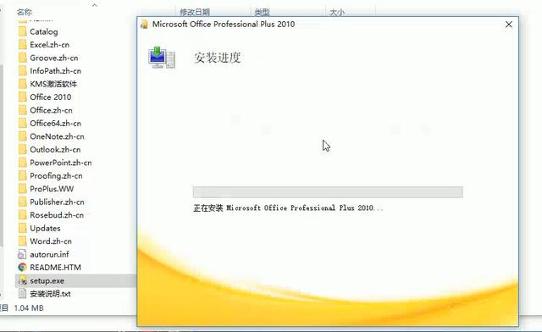Select the Office64.zh-cn folder icon
542x332 pixels.
[23, 124]
